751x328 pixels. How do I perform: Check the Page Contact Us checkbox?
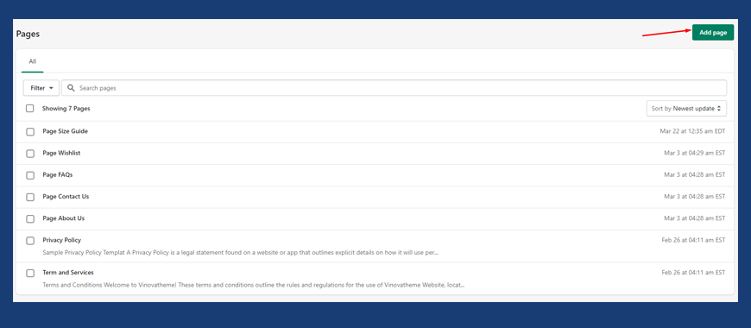(x=30, y=198)
